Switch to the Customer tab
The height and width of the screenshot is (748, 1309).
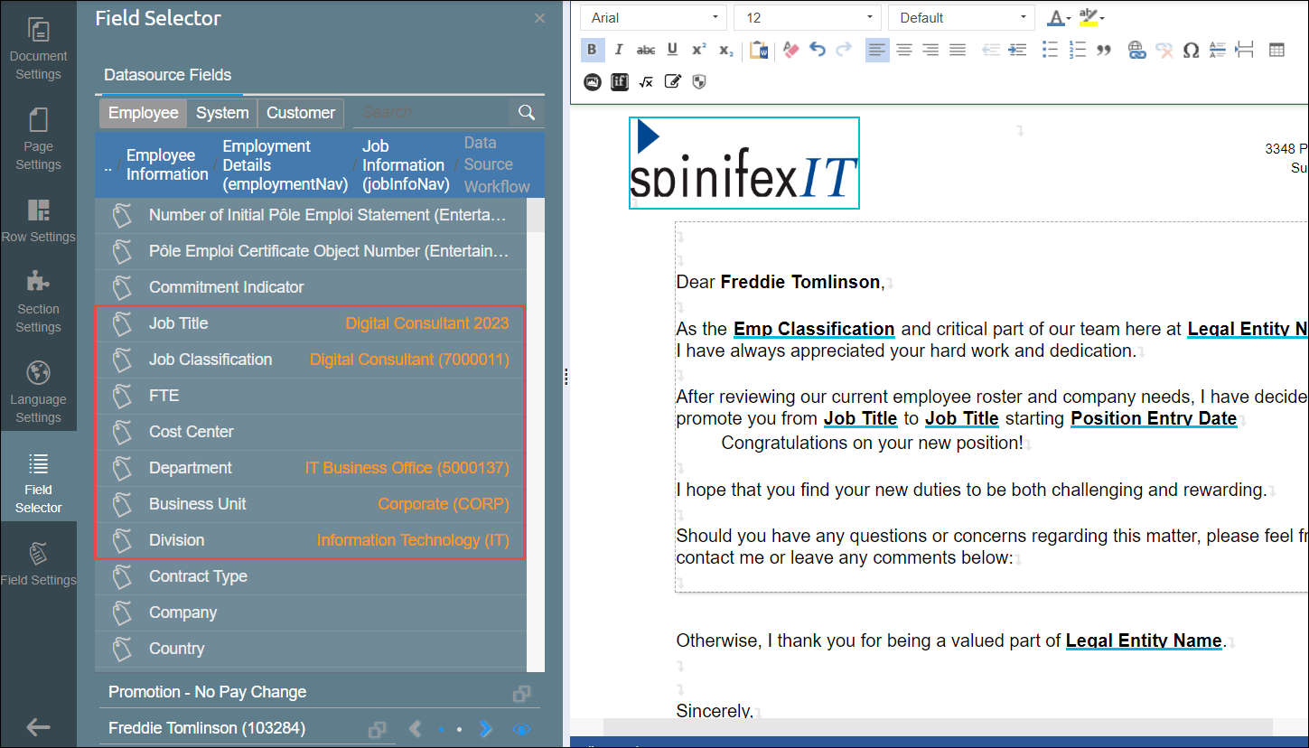click(x=301, y=113)
